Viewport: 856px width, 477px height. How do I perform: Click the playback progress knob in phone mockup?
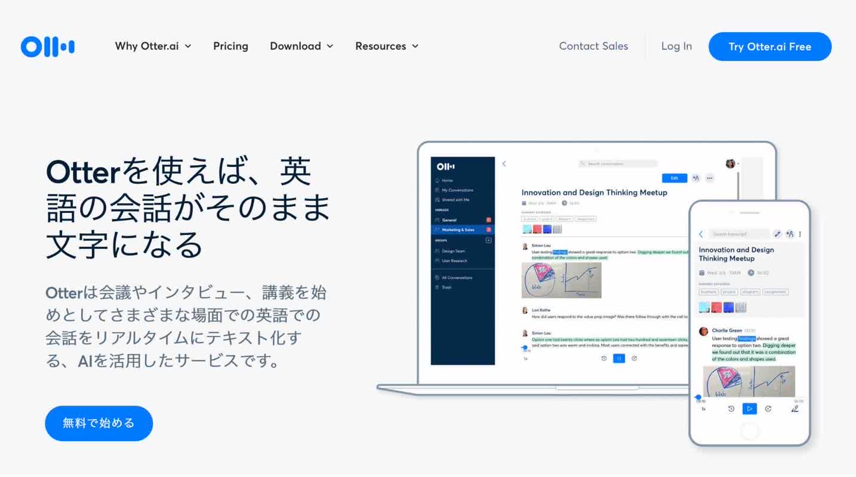698,397
